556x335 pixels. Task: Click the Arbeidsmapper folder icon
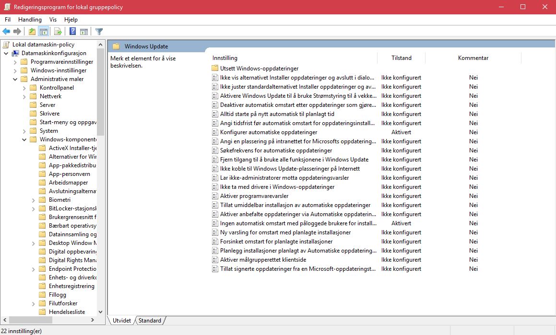coord(43,183)
